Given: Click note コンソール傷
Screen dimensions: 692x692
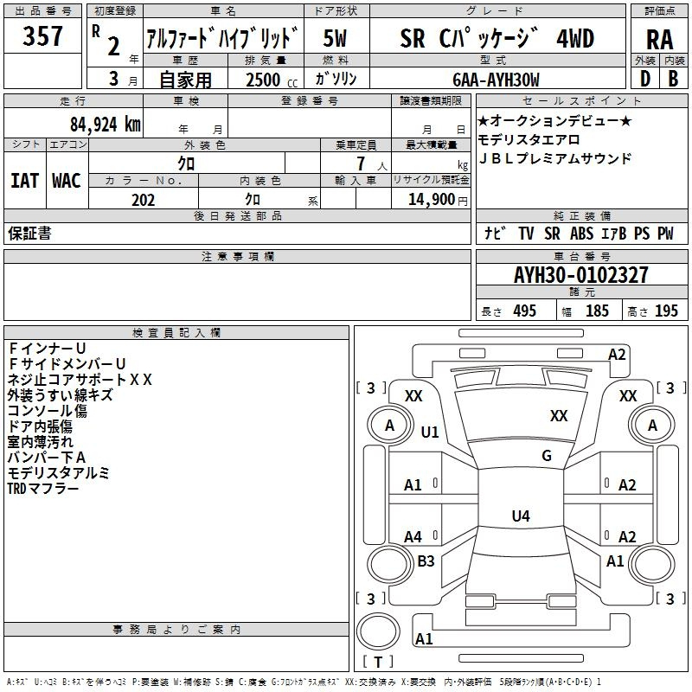Looking at the screenshot, I should 48,410.
